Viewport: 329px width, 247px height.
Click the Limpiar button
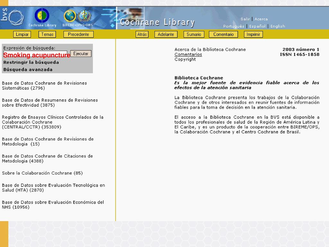[x=22, y=34]
